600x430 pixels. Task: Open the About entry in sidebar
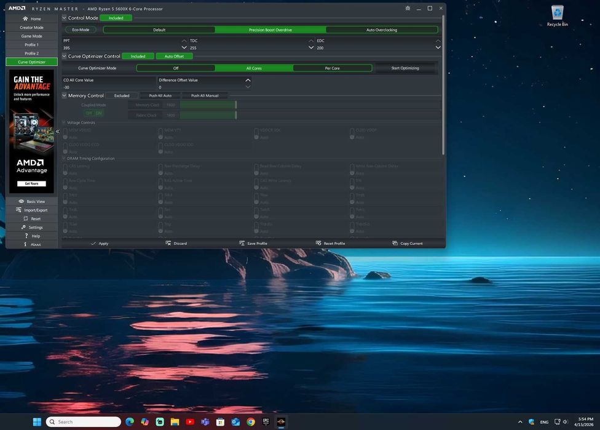[x=32, y=244]
